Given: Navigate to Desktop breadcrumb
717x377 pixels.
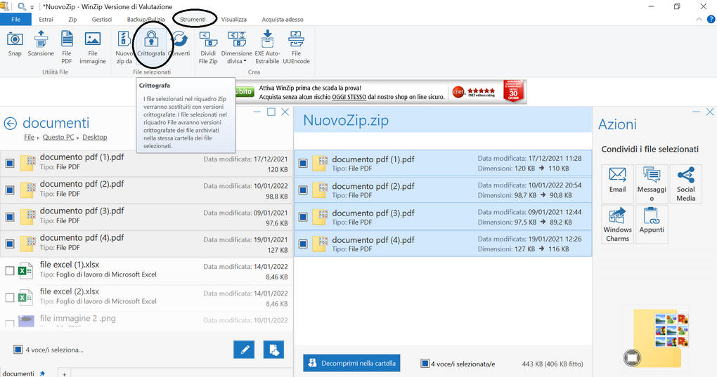Looking at the screenshot, I should [x=95, y=137].
